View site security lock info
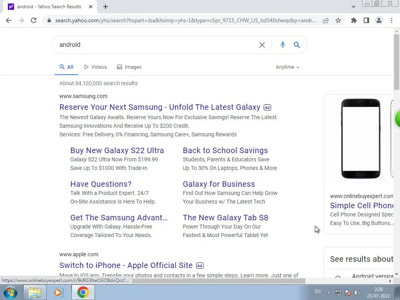The height and width of the screenshot is (300, 400). [49, 20]
